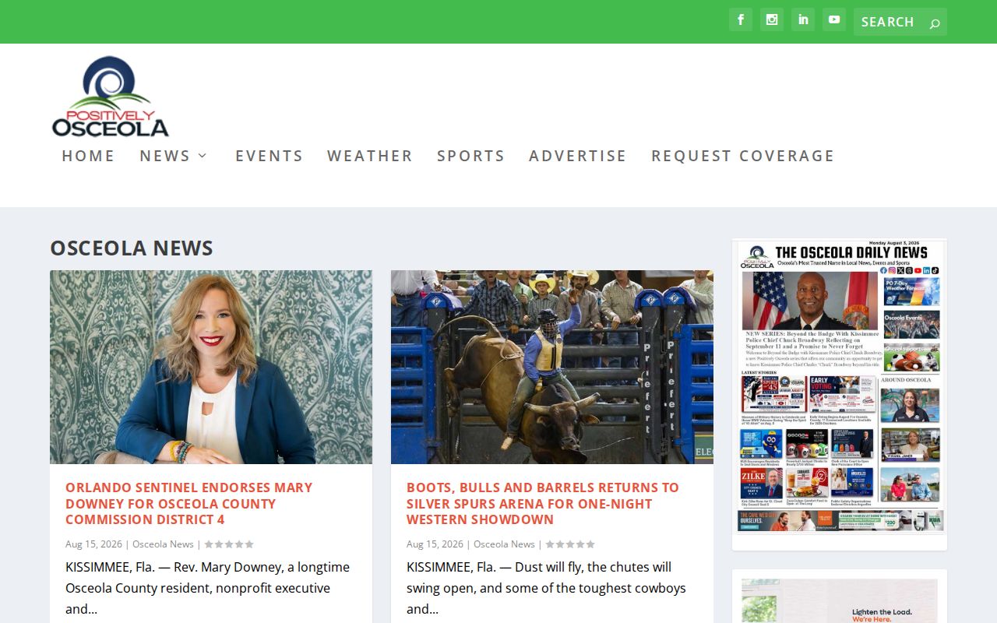Open the Instagram social icon
Screen dimensions: 997x623
[772, 19]
